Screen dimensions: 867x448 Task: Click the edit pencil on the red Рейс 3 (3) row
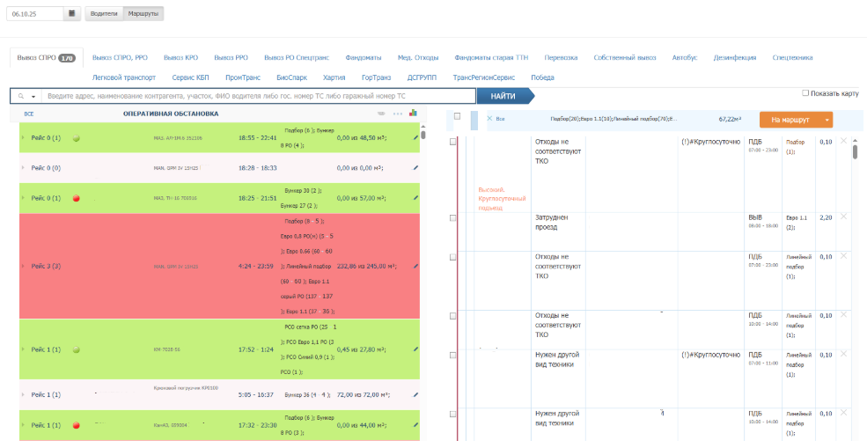click(415, 265)
